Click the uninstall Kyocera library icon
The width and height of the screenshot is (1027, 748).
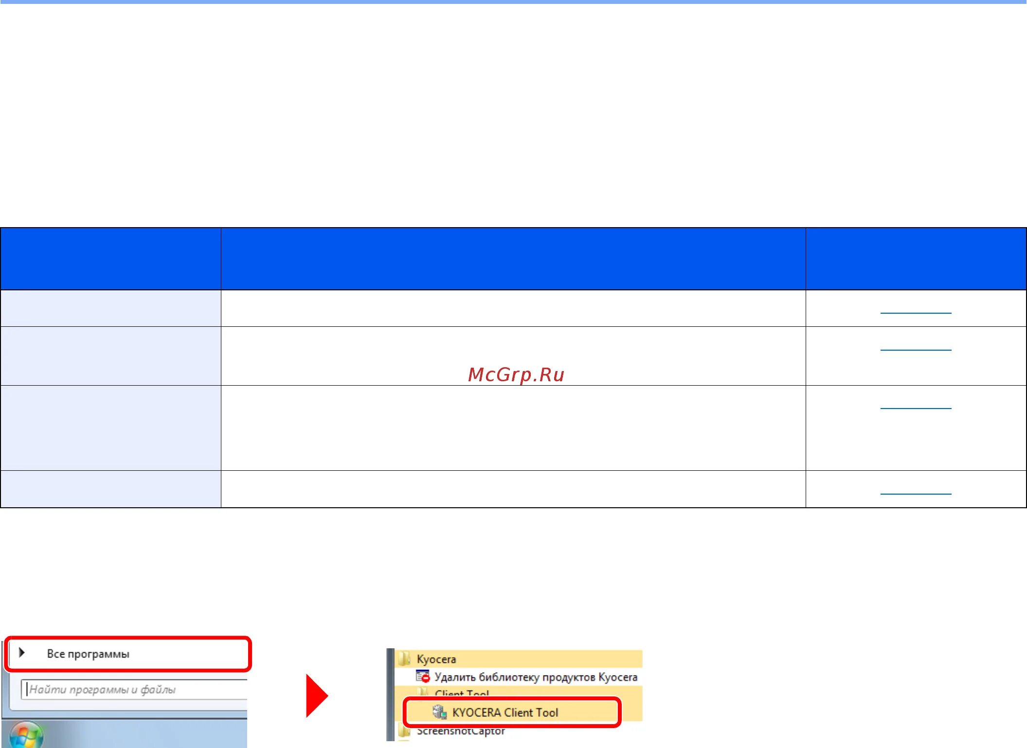tap(423, 677)
